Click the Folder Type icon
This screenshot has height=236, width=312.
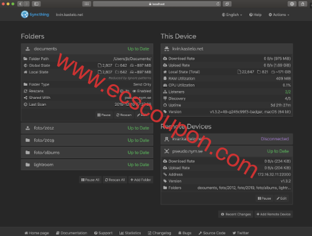click(x=25, y=84)
